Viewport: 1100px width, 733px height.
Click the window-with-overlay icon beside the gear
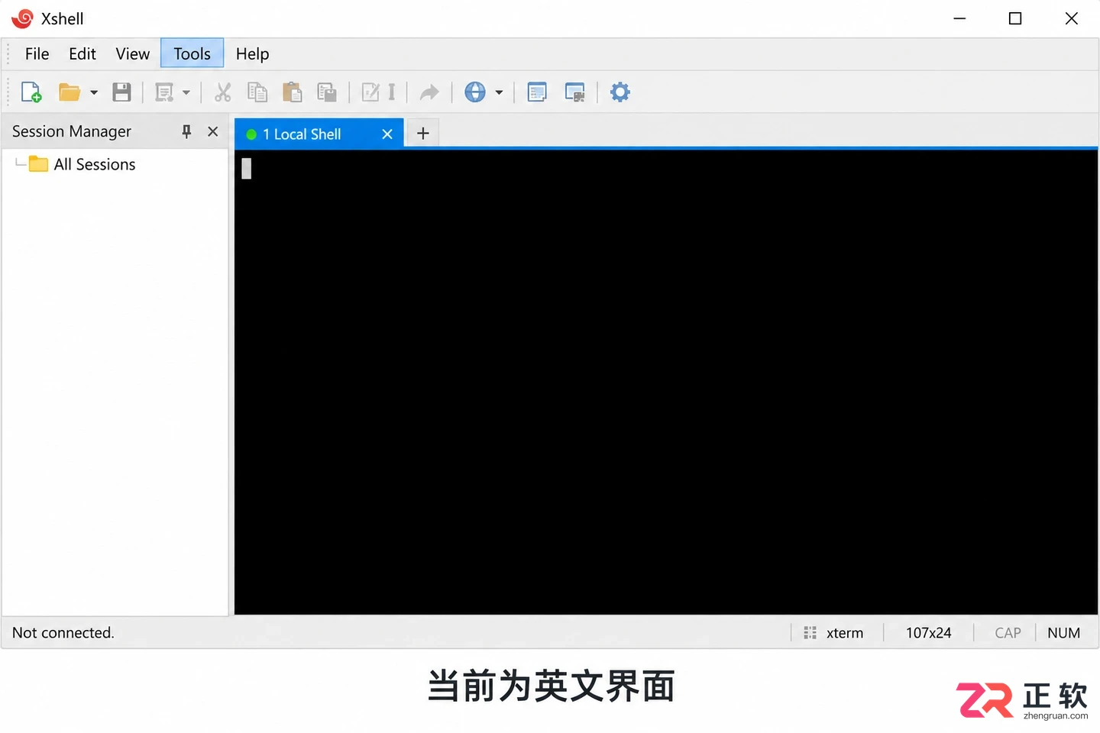pyautogui.click(x=574, y=92)
